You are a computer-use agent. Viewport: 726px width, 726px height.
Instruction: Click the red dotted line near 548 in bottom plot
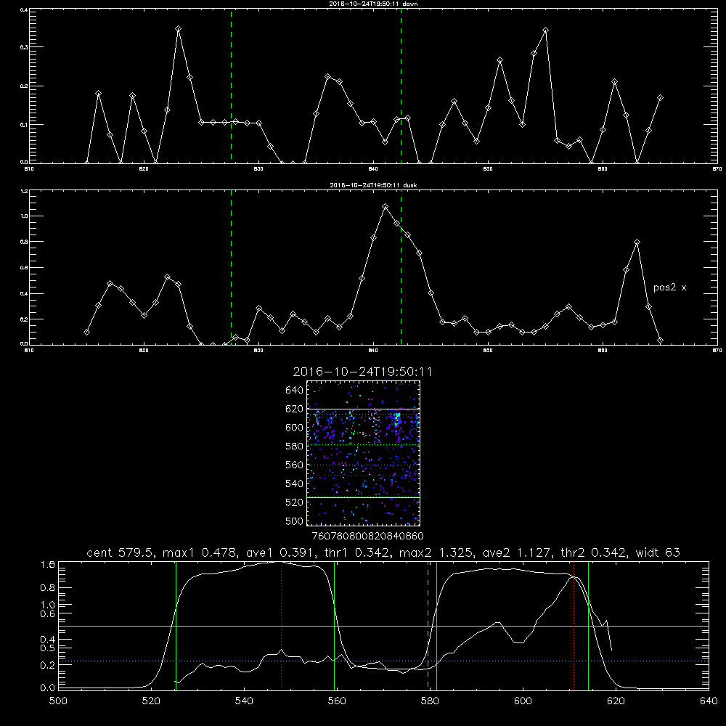tap(282, 625)
